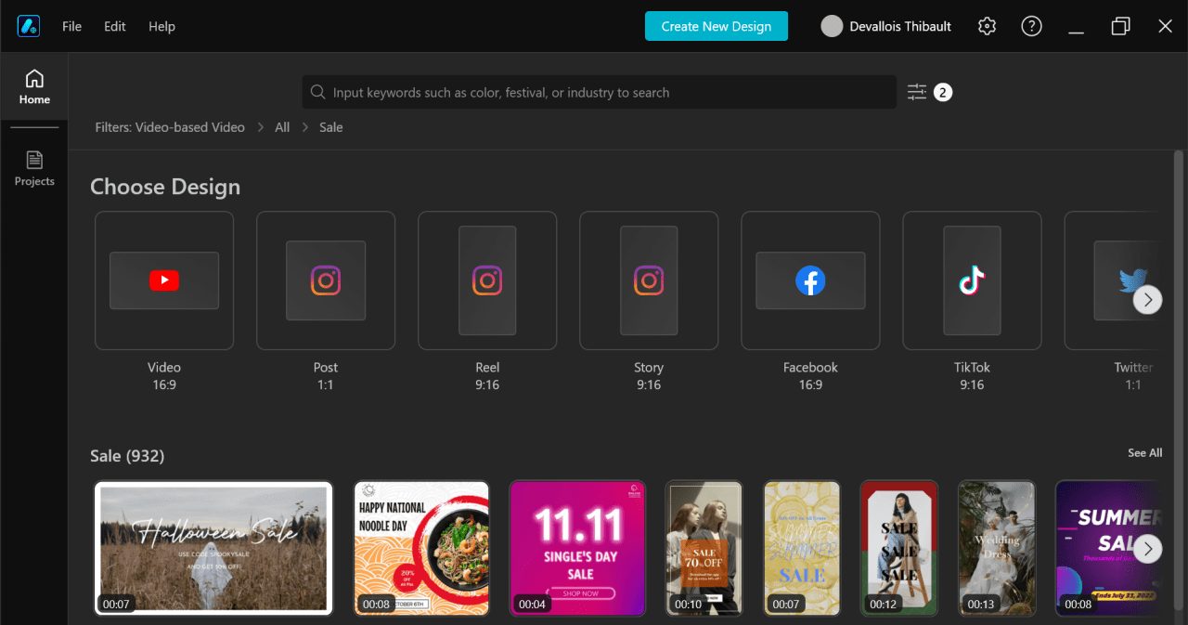Select Instagram Reel 9:16 design

[x=487, y=280]
